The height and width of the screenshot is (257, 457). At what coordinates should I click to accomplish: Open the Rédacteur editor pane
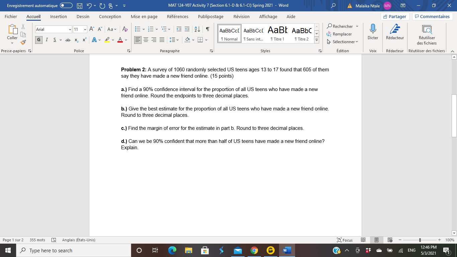point(395,32)
